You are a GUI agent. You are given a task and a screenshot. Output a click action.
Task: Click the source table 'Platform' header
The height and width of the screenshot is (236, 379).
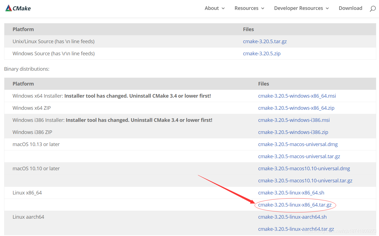[x=23, y=29]
